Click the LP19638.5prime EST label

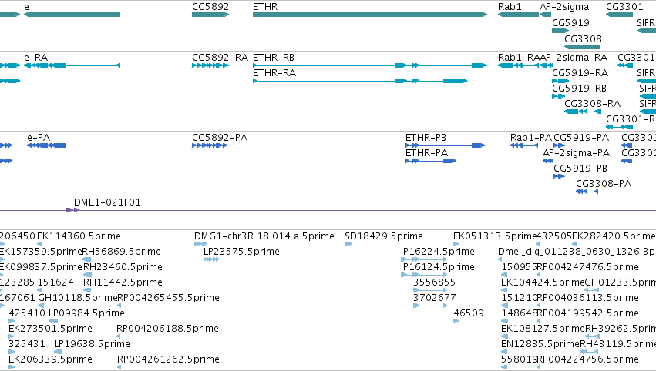(92, 344)
